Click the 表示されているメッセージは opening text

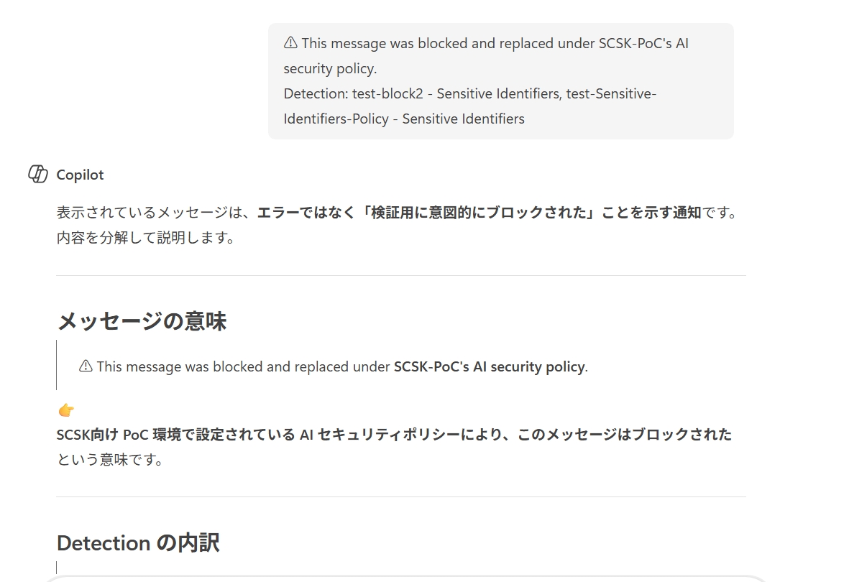156,213
